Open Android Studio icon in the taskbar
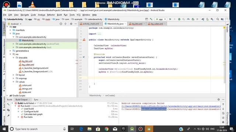The image size is (236, 132). tap(132, 129)
